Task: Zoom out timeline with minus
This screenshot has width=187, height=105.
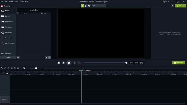Action: (28, 68)
